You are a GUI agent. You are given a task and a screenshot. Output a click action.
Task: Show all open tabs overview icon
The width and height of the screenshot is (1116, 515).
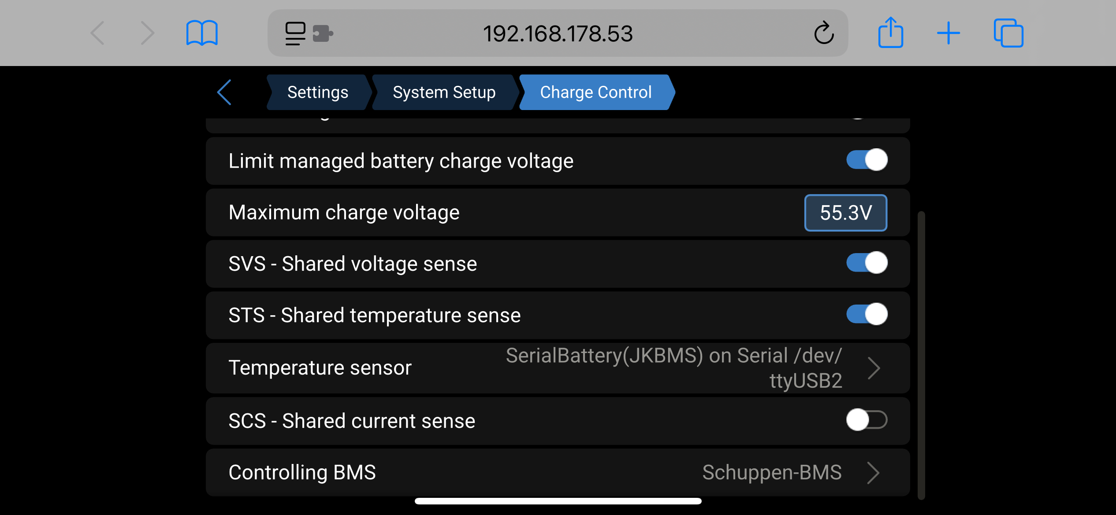1008,33
